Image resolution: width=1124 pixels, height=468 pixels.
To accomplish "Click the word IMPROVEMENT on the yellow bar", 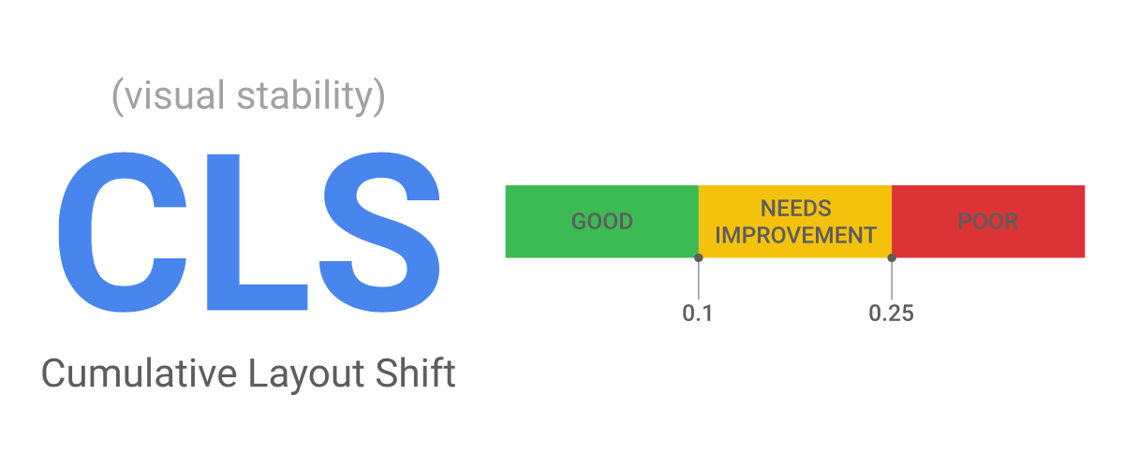I will pyautogui.click(x=795, y=235).
